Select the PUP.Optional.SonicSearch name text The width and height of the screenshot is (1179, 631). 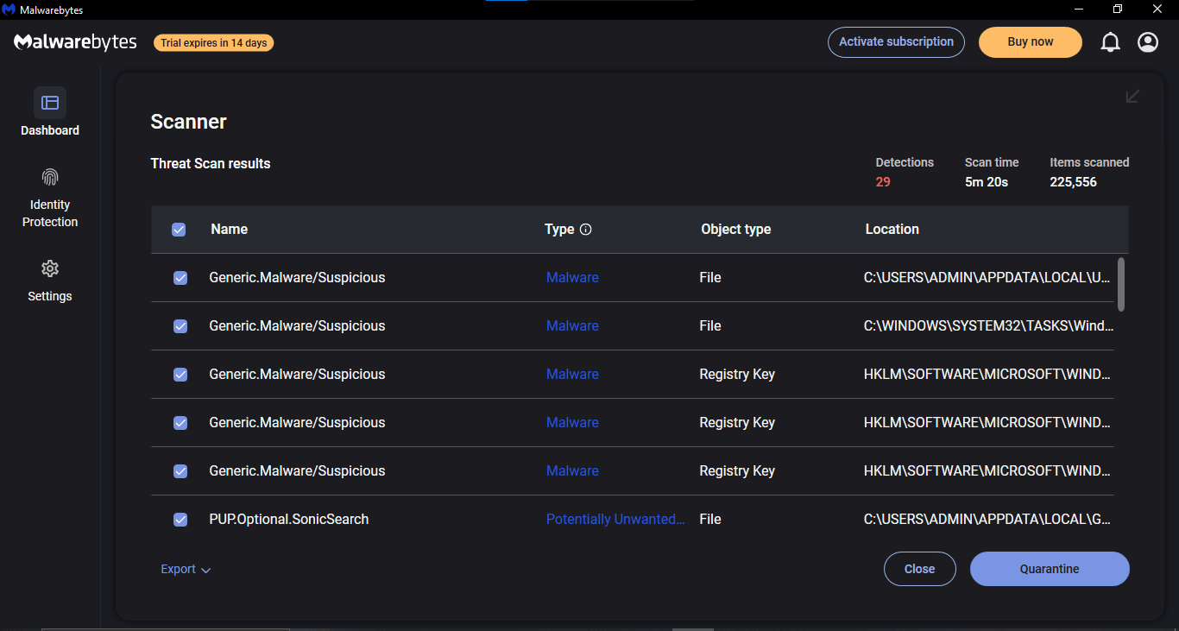pos(289,520)
